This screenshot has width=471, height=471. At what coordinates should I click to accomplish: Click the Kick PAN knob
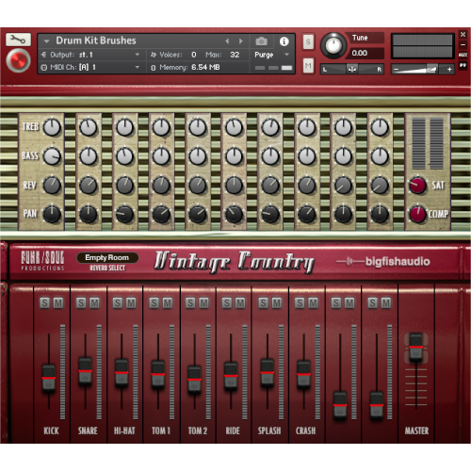52,214
